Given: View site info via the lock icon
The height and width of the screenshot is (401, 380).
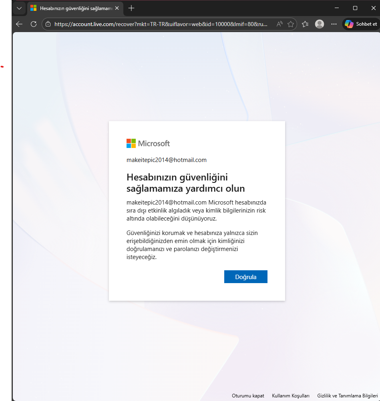Looking at the screenshot, I should (48, 24).
